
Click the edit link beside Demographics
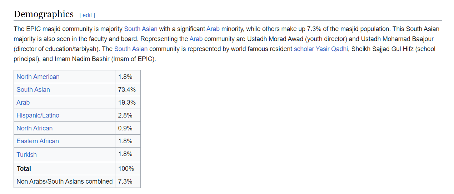[x=87, y=15]
